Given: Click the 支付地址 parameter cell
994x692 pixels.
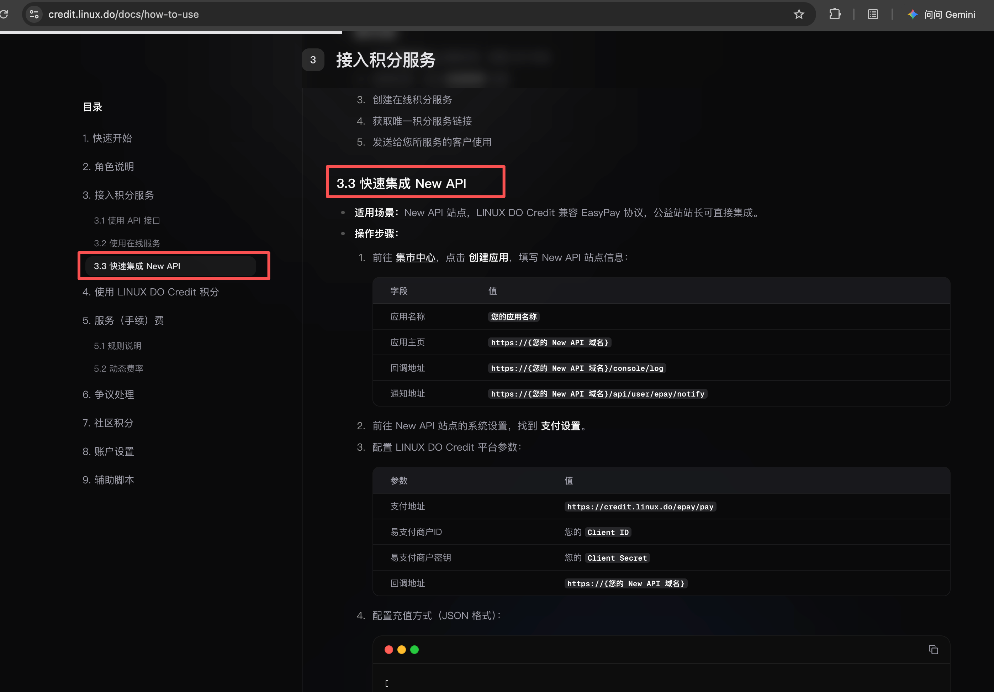Looking at the screenshot, I should point(407,507).
